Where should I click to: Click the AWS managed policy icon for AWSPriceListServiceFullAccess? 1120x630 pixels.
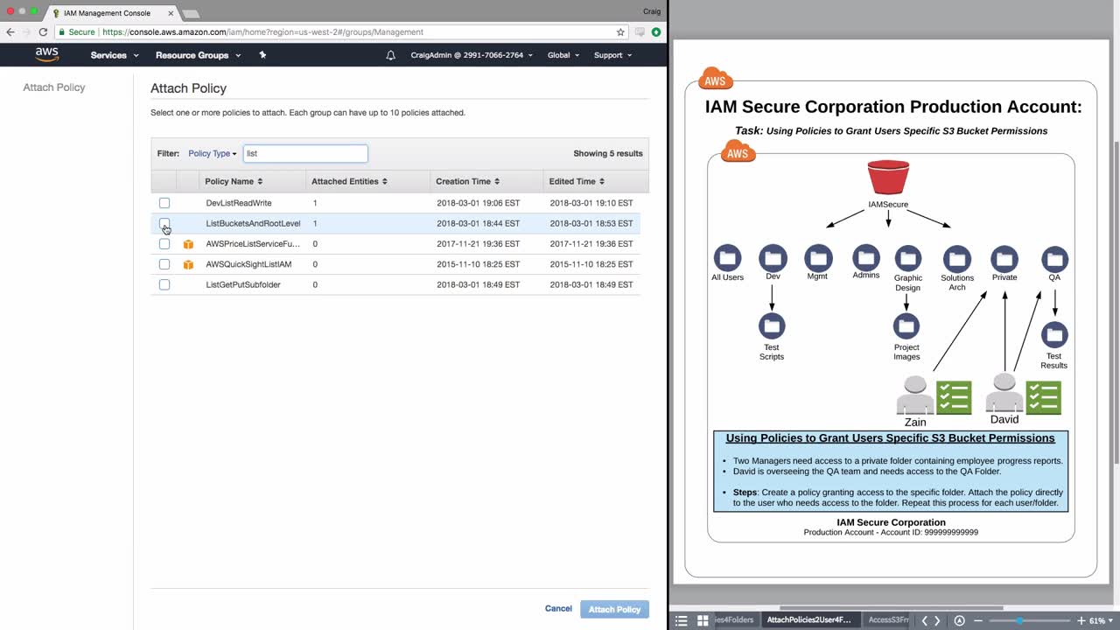click(x=188, y=244)
